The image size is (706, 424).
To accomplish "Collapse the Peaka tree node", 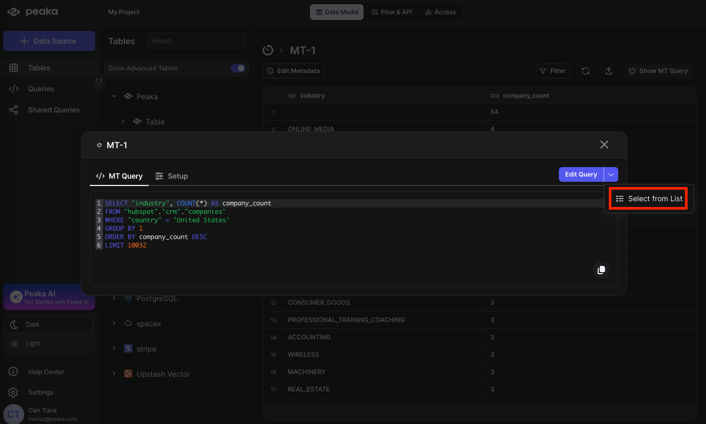I will click(x=114, y=97).
